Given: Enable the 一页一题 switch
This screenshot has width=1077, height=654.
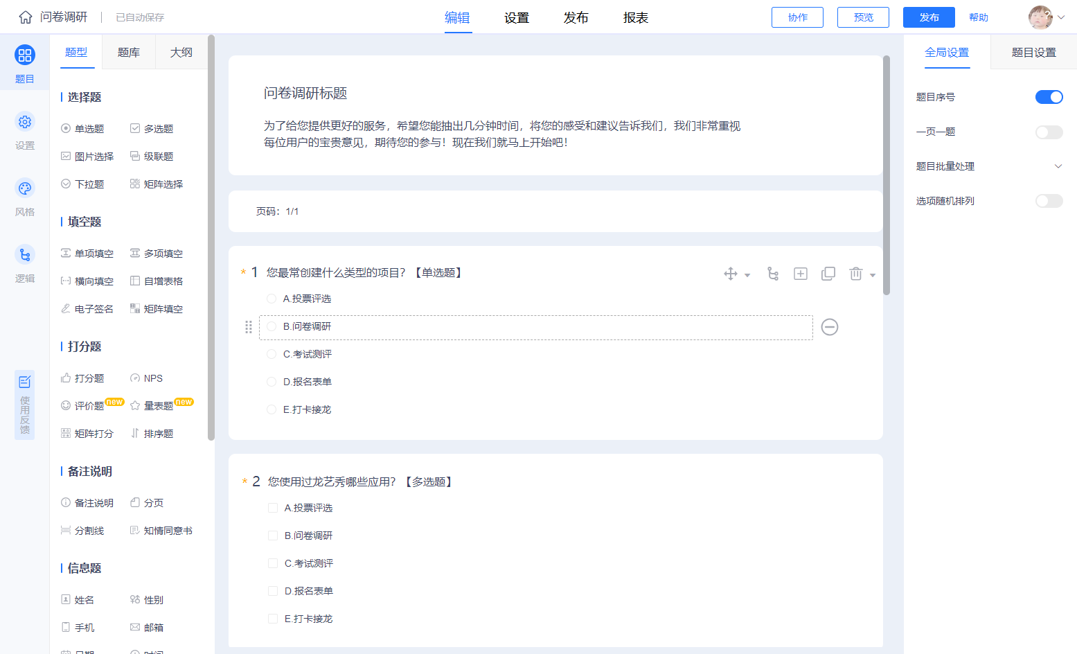Looking at the screenshot, I should 1049,132.
